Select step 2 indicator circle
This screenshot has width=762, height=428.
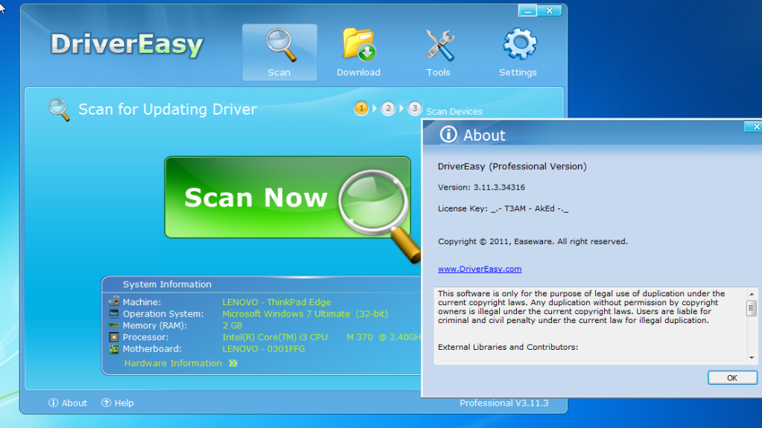(x=388, y=109)
